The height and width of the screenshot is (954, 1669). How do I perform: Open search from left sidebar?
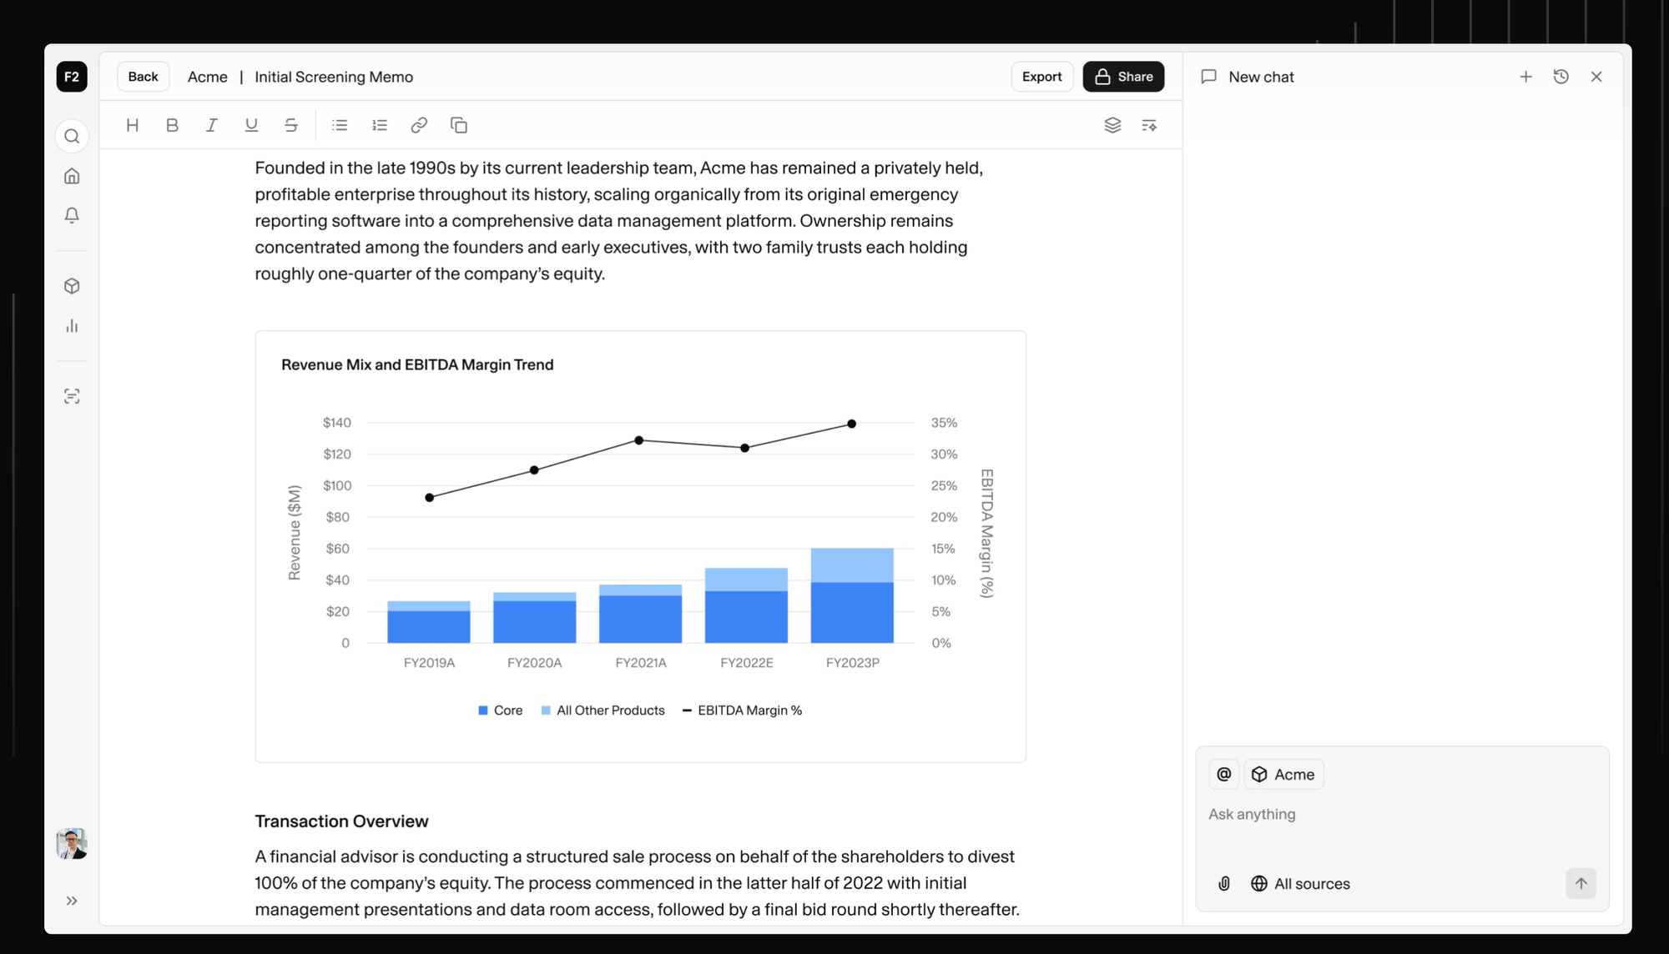72,136
